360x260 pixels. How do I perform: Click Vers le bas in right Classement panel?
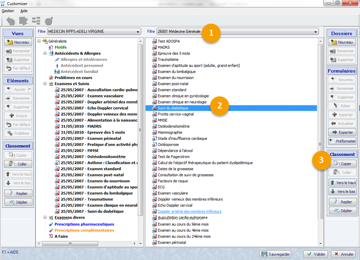(342, 191)
